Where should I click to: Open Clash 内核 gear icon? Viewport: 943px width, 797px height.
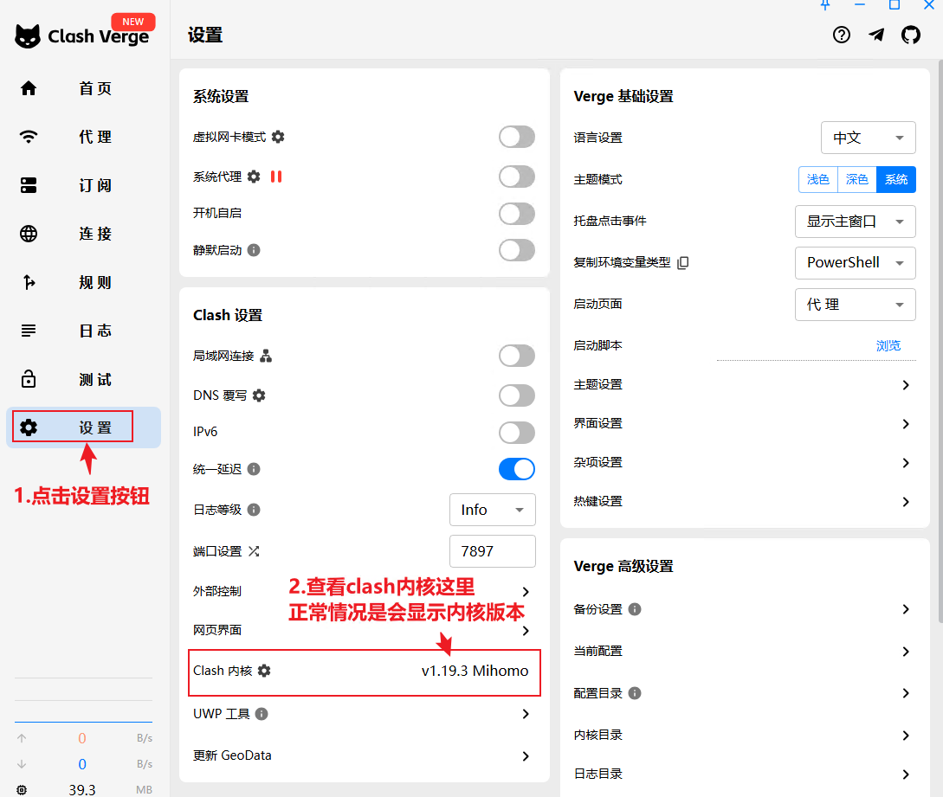(x=264, y=671)
